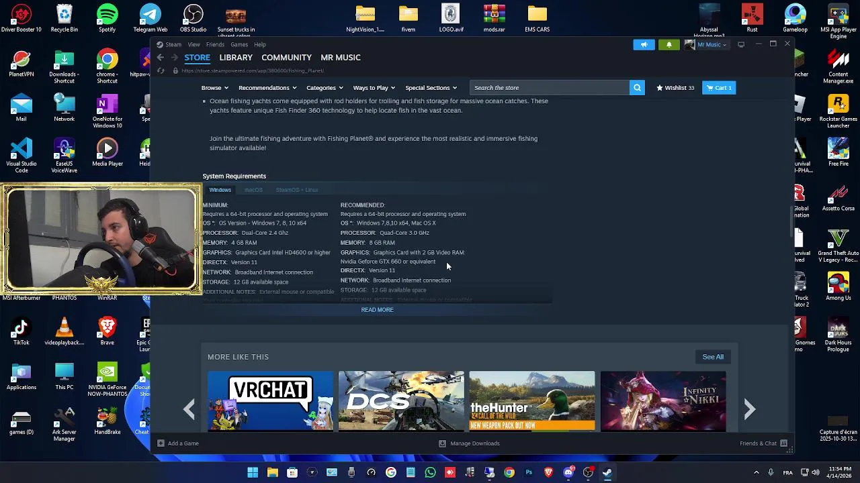This screenshot has width=860, height=483.
Task: Open Windows Start menu
Action: [x=253, y=472]
